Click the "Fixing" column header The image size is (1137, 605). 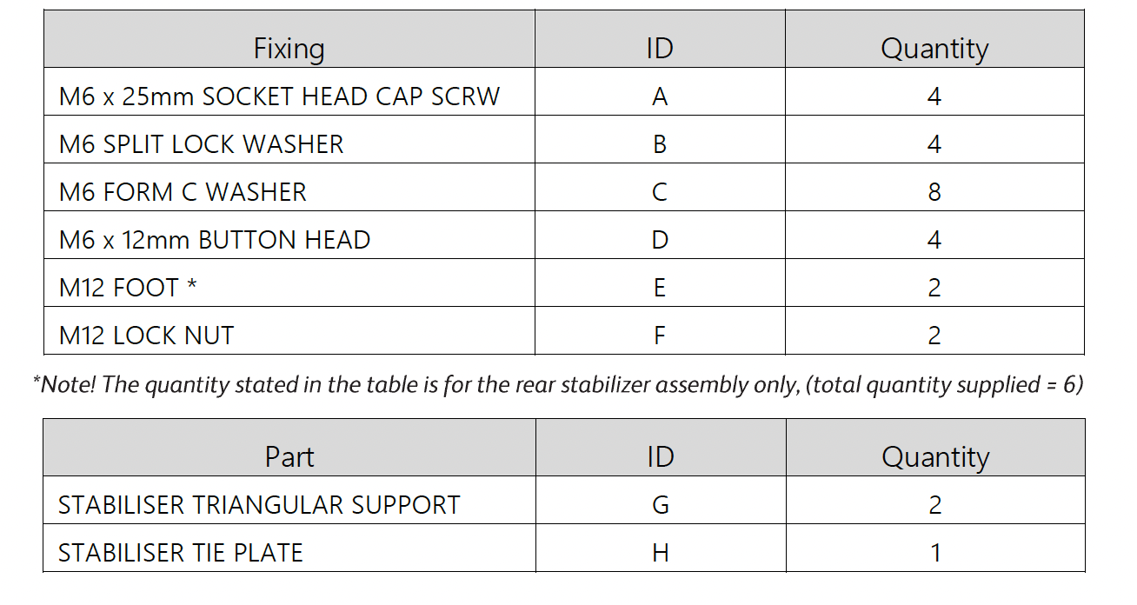[289, 49]
